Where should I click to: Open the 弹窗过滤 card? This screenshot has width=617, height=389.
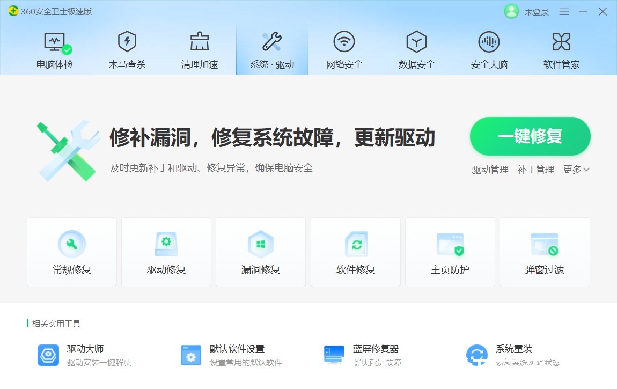click(545, 252)
